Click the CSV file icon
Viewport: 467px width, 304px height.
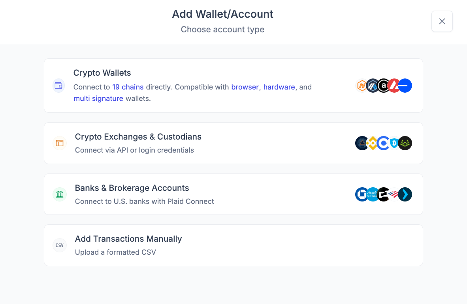pyautogui.click(x=60, y=245)
